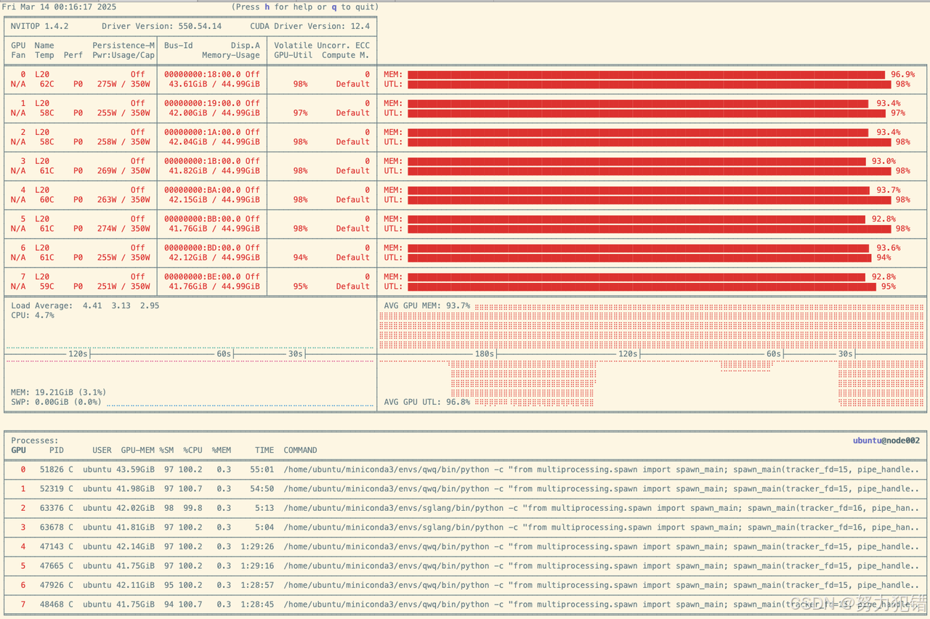Select process row with PID 48468
This screenshot has height=619, width=930.
click(x=465, y=604)
